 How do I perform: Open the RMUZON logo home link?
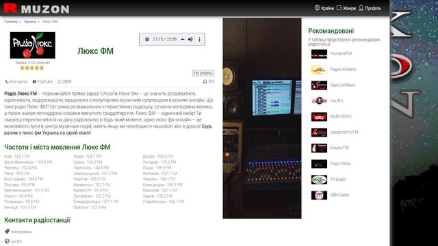[x=36, y=8]
